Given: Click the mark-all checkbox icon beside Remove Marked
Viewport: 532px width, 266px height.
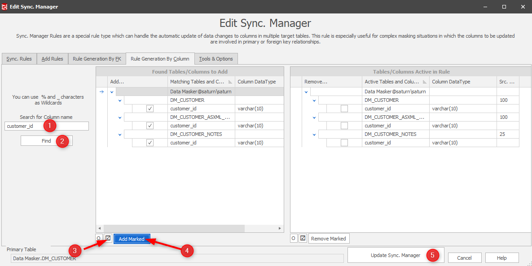Looking at the screenshot, I should point(303,238).
